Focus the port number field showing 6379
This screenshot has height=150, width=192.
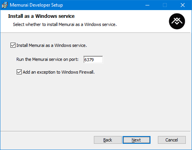tap(93, 60)
